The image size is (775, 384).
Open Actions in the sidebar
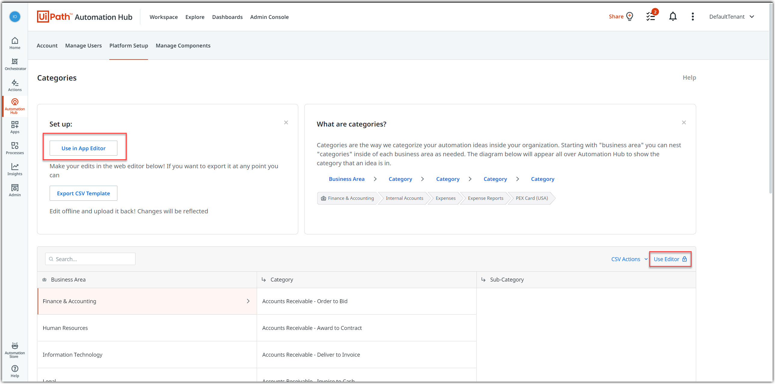tap(15, 85)
